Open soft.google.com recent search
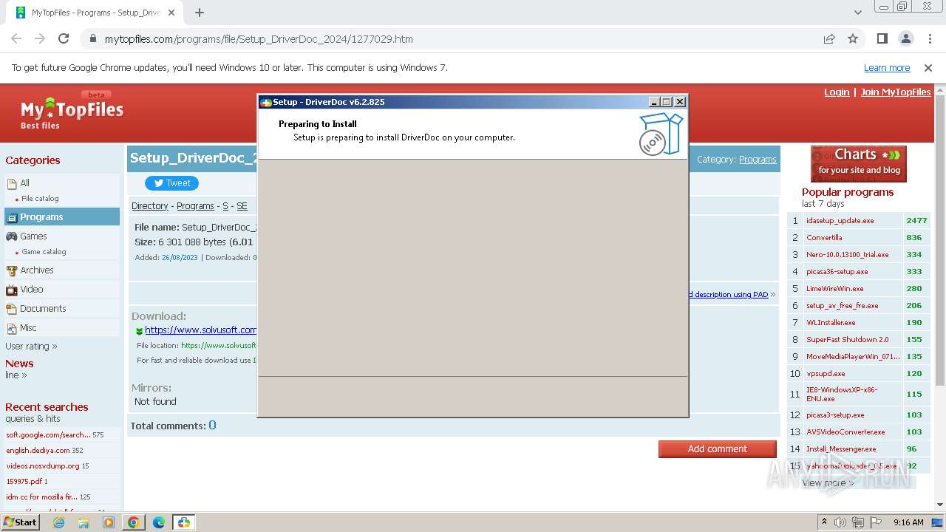 point(48,434)
